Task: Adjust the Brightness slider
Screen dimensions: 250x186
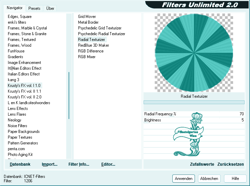Action: point(194,120)
